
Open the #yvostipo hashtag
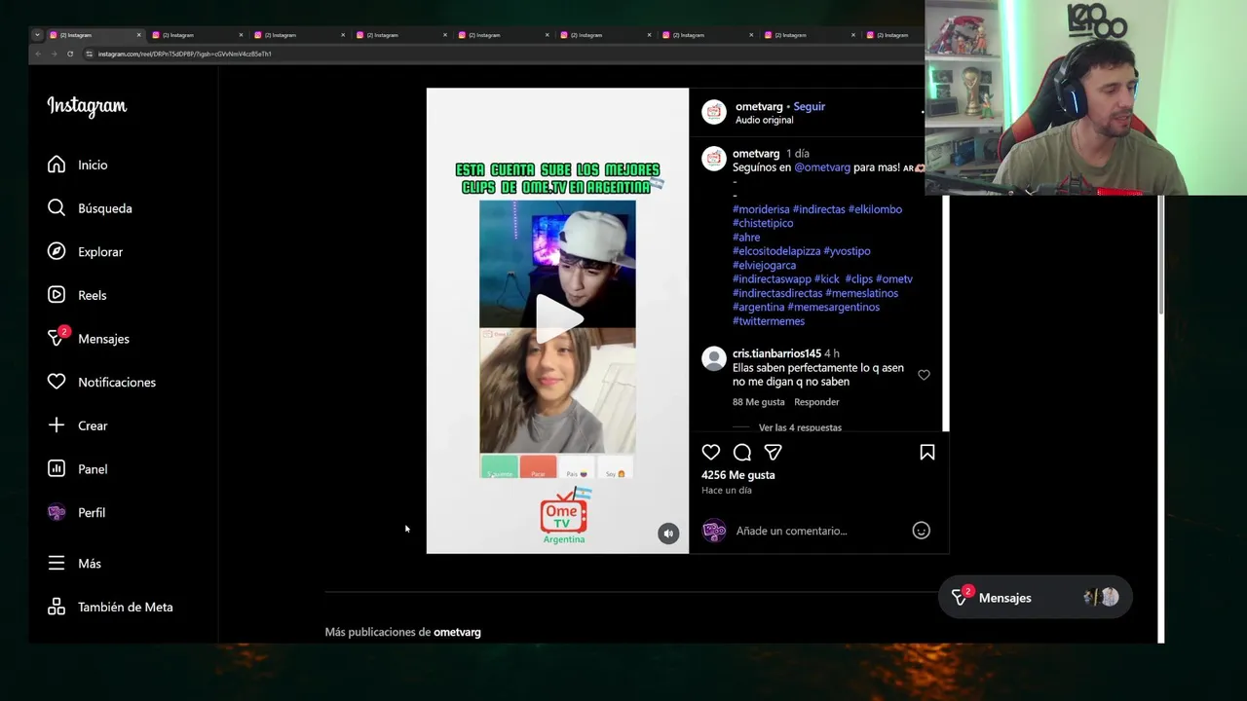[x=848, y=251]
